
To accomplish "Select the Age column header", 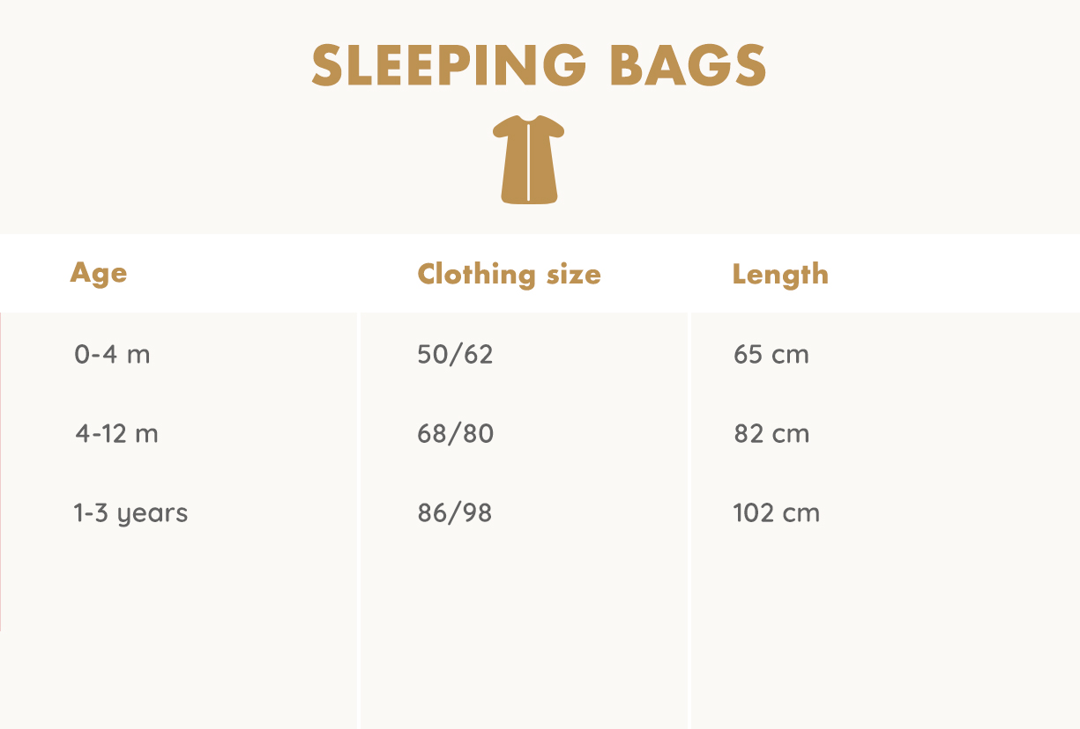I will (99, 273).
